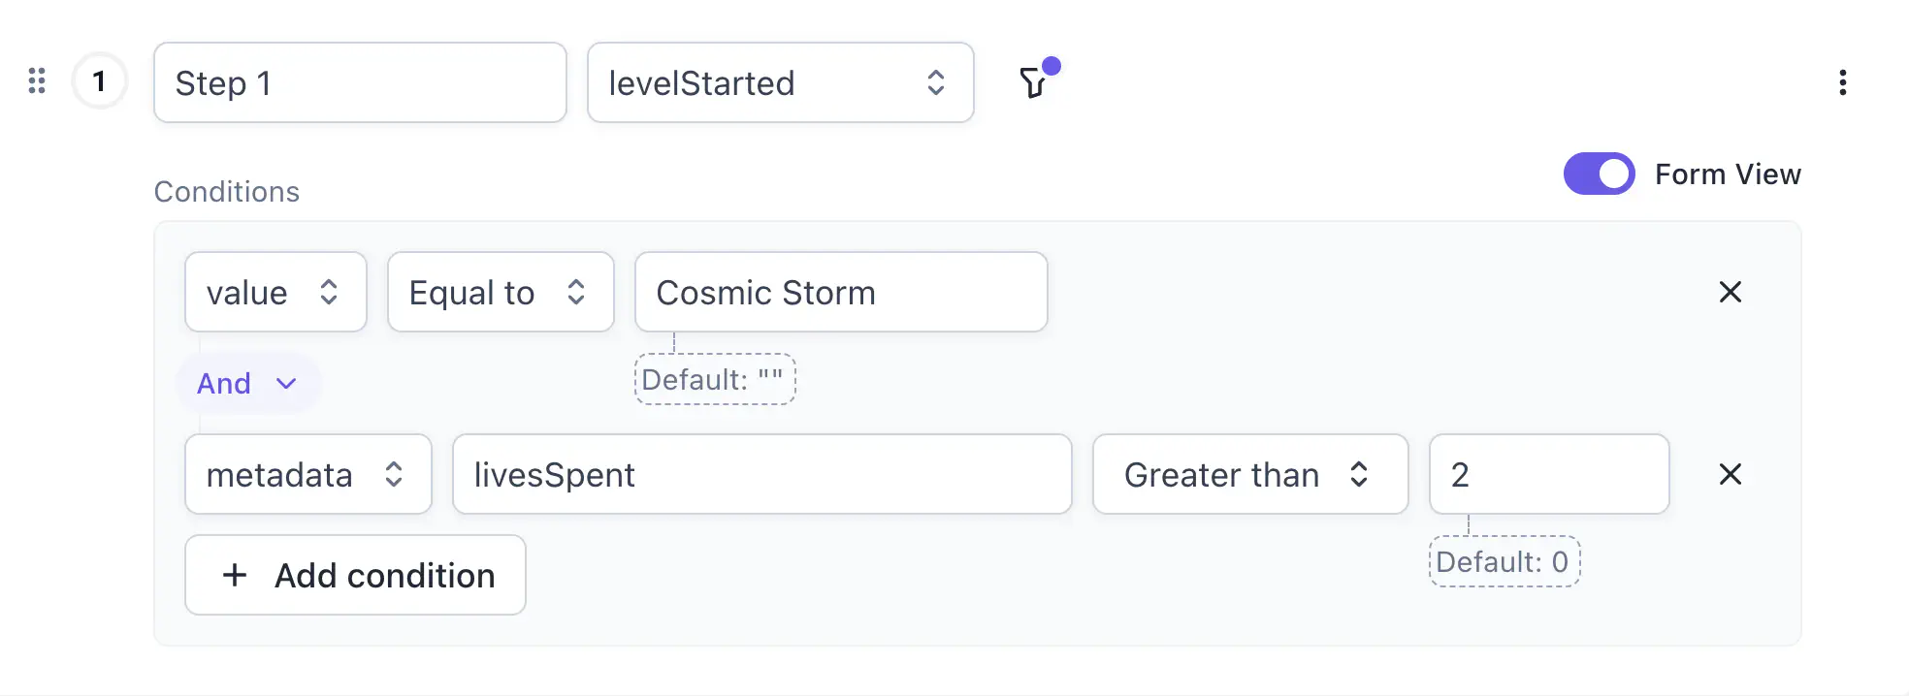
Task: Grab the drag handle for Step 1
Action: tap(38, 81)
